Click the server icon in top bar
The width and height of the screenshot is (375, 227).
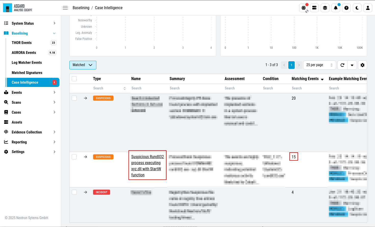coord(314,8)
